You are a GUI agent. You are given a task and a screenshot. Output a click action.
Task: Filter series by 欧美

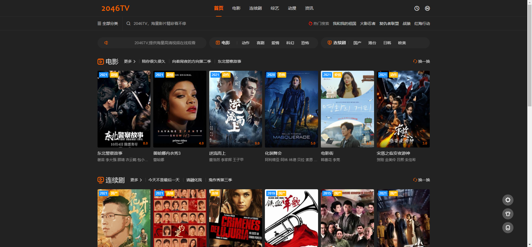(x=402, y=43)
